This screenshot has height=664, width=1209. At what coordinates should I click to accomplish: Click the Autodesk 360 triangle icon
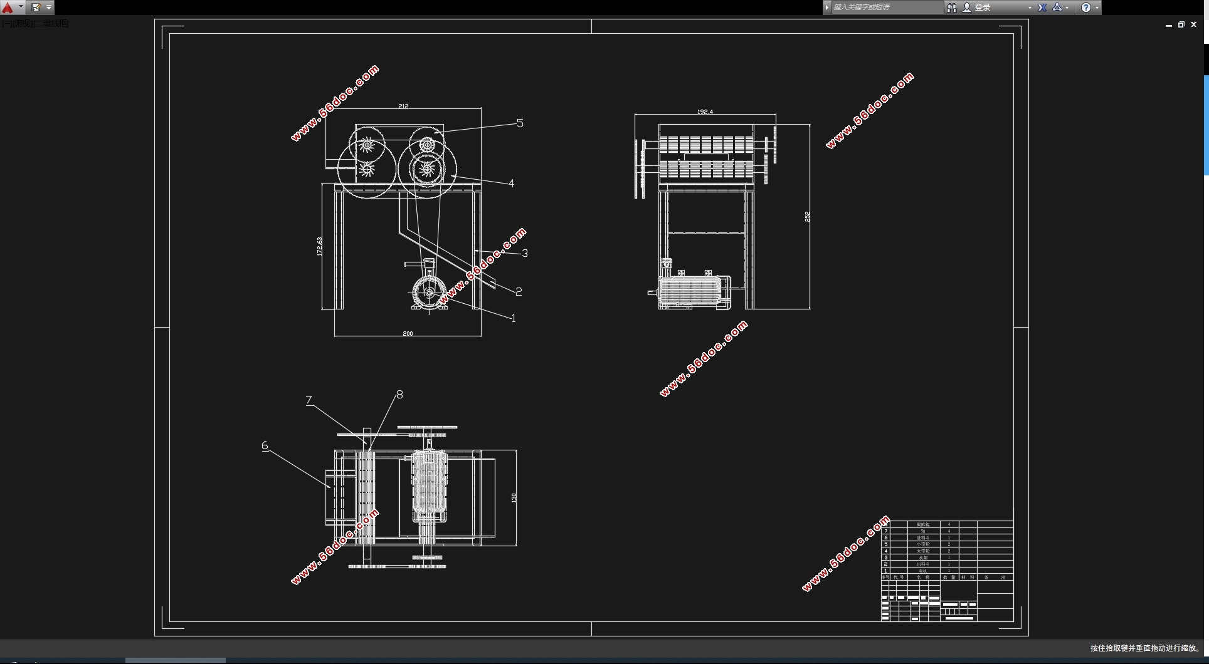click(1057, 8)
